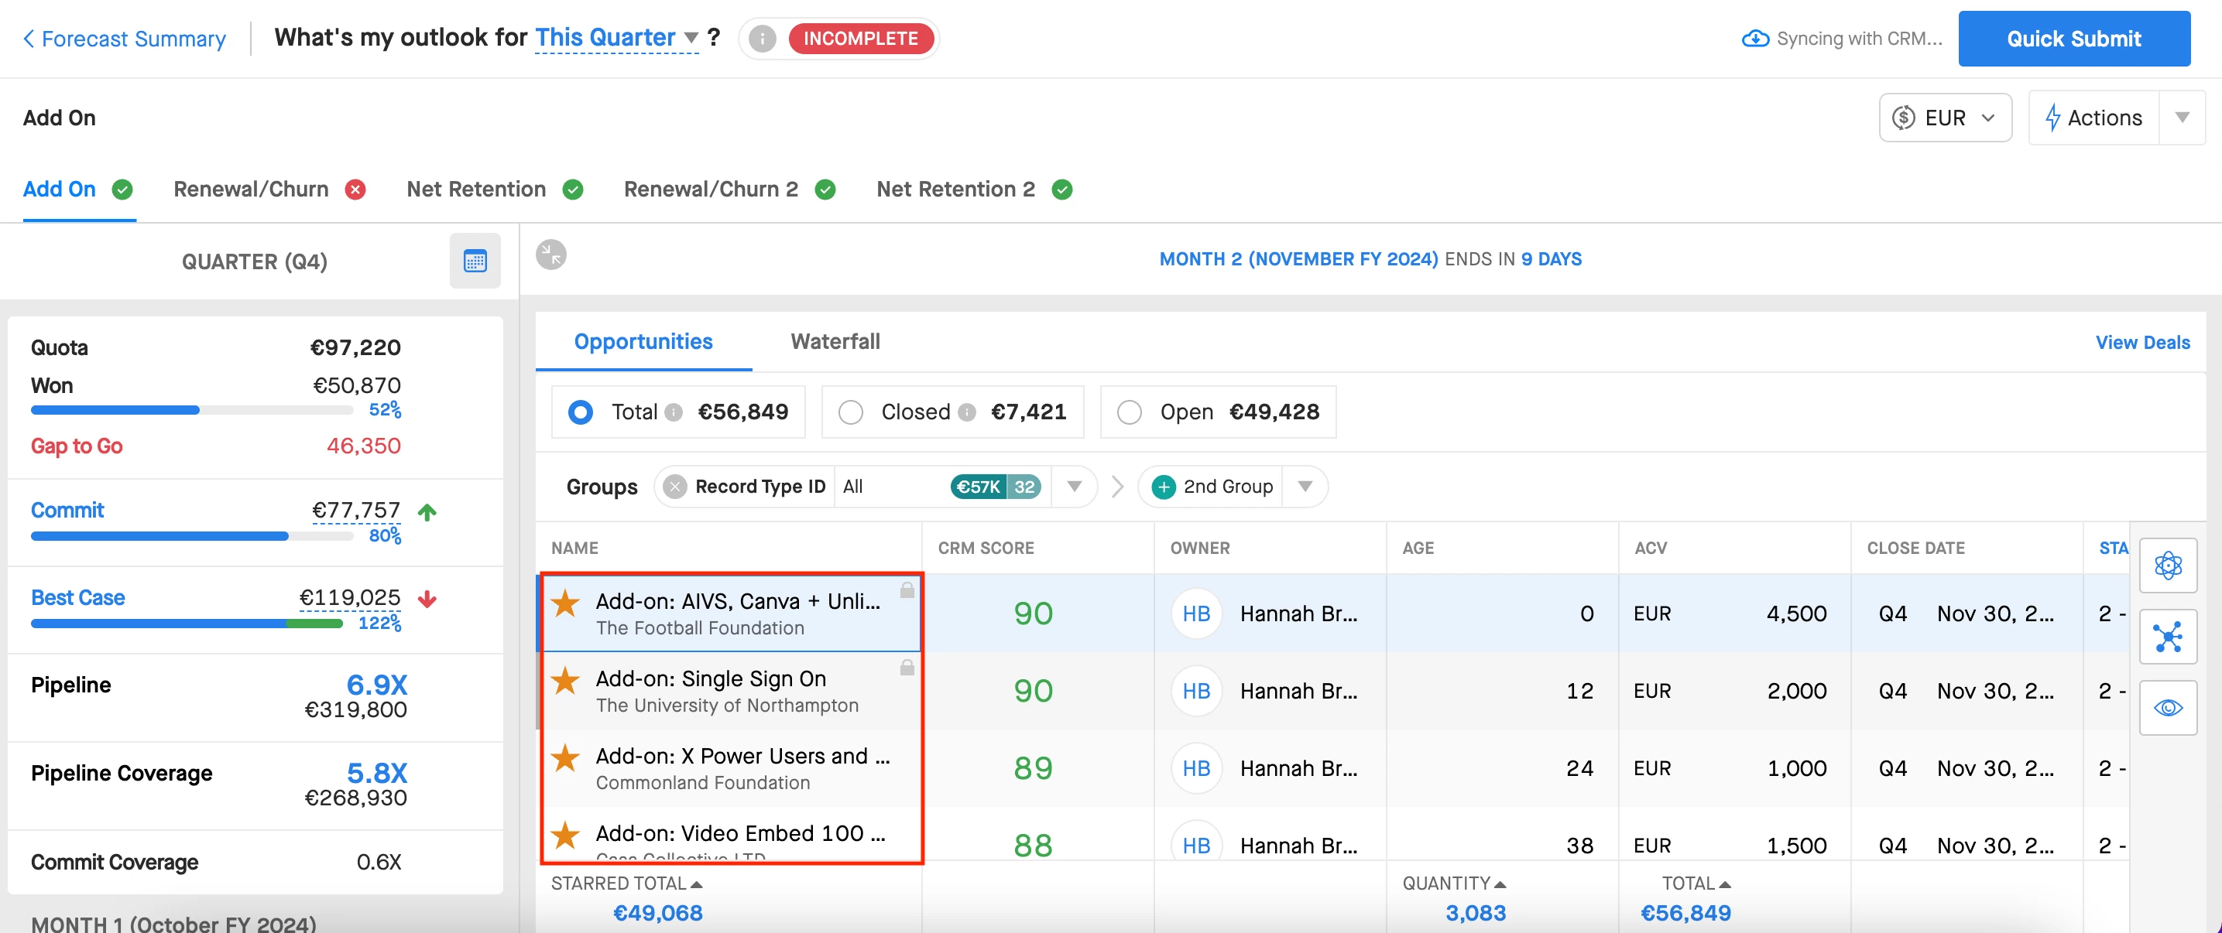Image resolution: width=2222 pixels, height=933 pixels.
Task: Open the EUR currency dropdown
Action: (x=1944, y=118)
